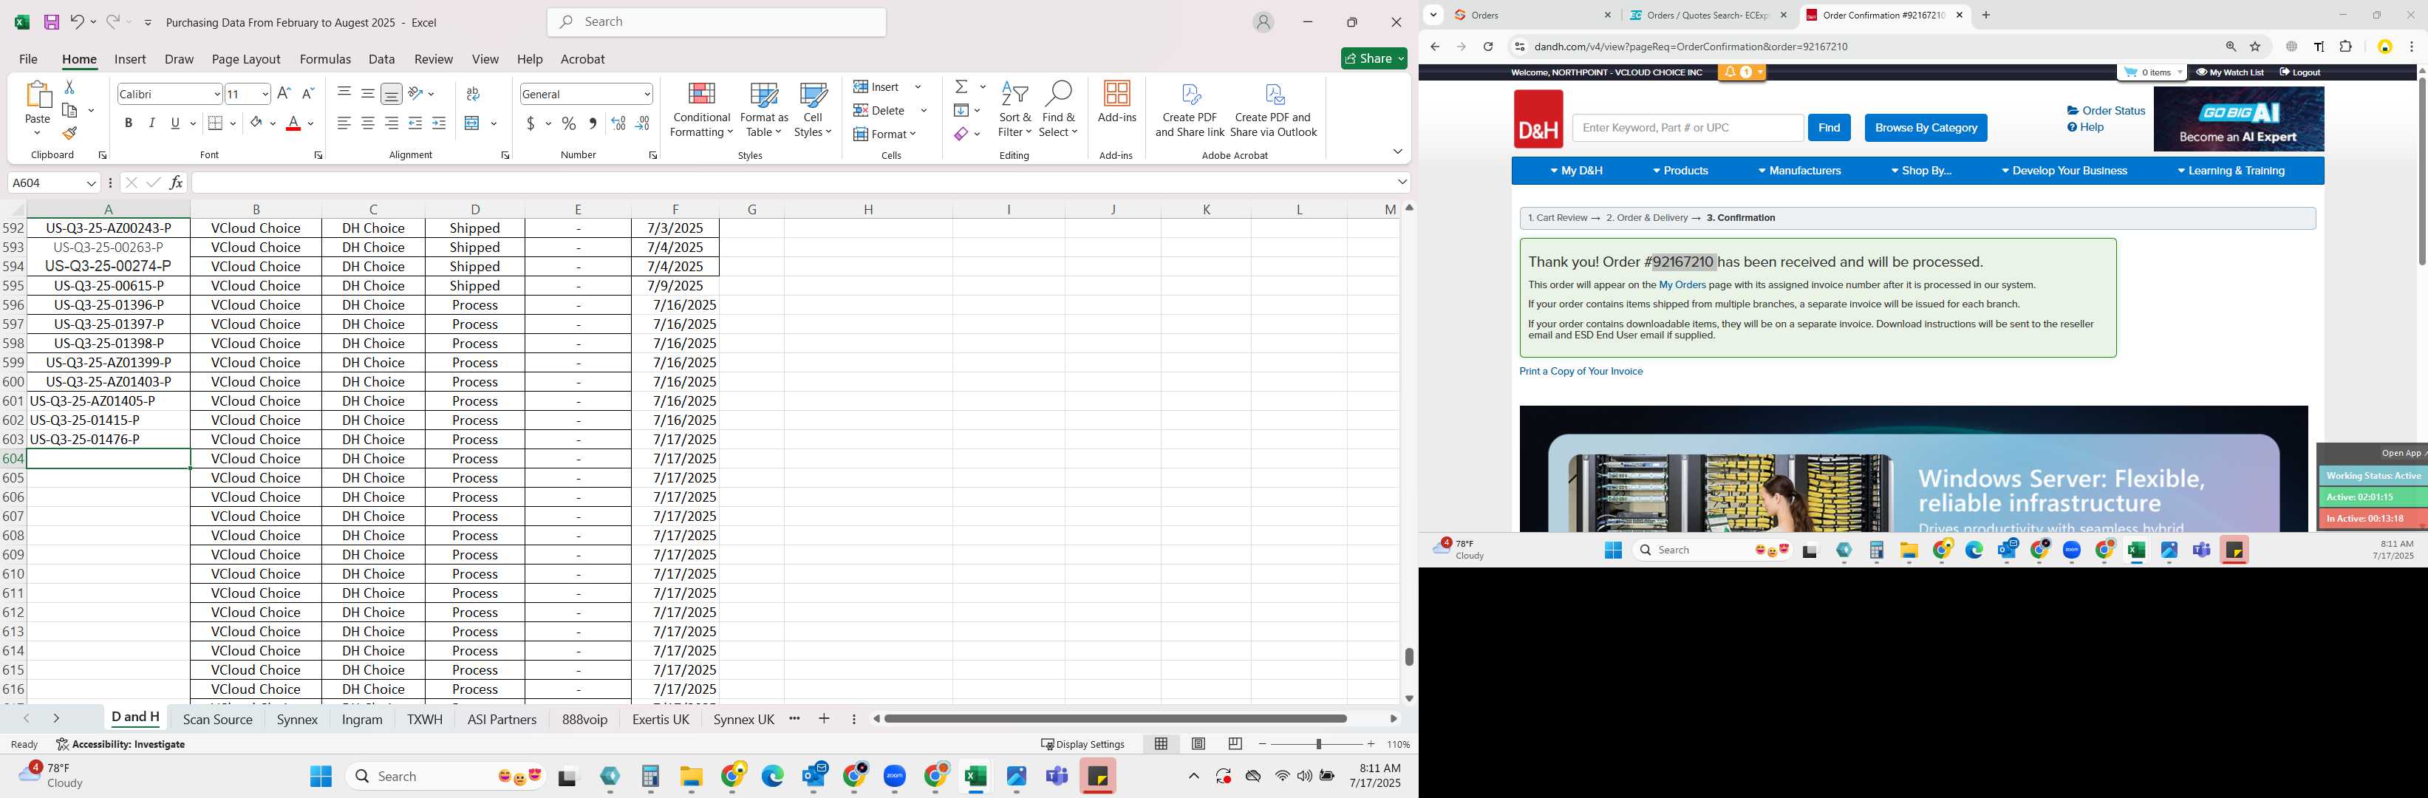2428x798 pixels.
Task: Click the Insert Function fx icon
Action: pos(175,182)
